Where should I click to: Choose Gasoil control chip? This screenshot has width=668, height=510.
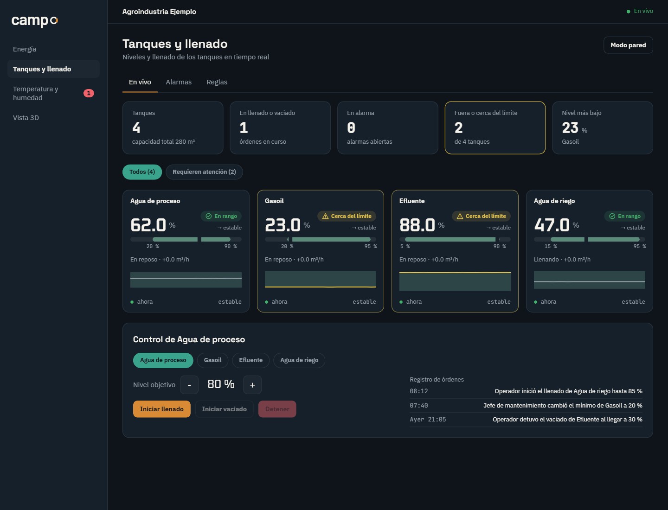point(212,360)
